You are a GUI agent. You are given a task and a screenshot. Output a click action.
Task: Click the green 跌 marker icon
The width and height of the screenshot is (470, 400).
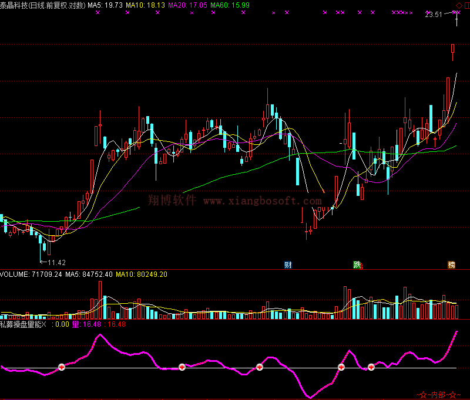[357, 265]
